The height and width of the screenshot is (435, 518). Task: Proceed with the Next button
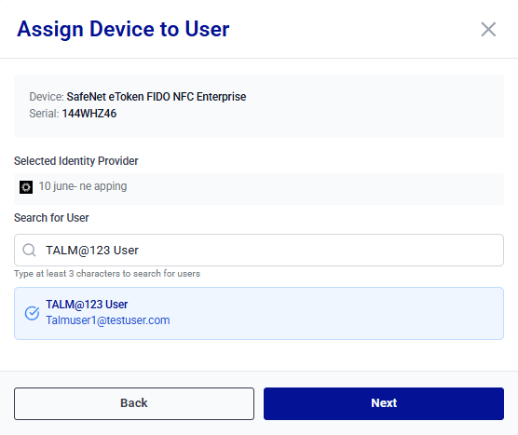tap(384, 403)
